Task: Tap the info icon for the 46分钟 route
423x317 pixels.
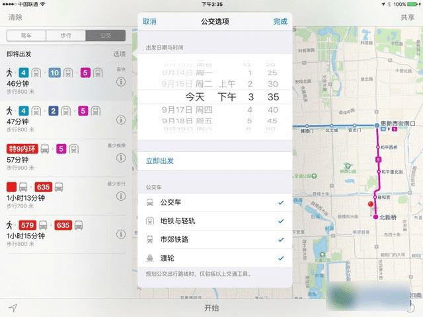Action: pyautogui.click(x=121, y=81)
